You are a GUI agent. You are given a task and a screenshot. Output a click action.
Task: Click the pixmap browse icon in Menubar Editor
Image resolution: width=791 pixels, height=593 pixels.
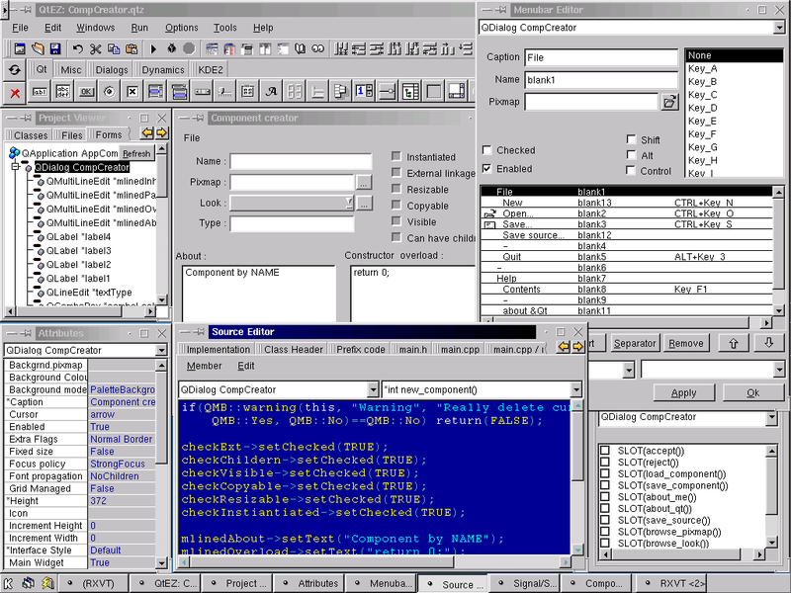tap(669, 102)
